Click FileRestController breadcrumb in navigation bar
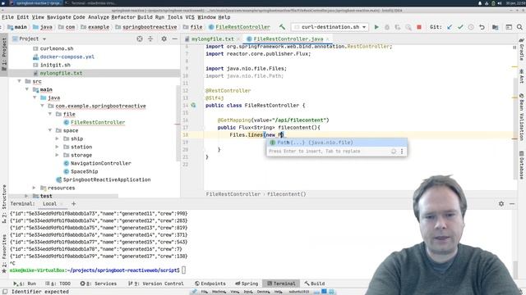The height and width of the screenshot is (295, 526). click(x=242, y=27)
